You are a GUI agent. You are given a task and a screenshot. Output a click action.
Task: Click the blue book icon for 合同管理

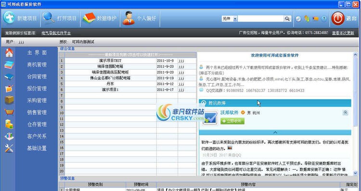tap(9, 76)
